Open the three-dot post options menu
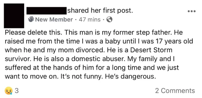Viewport: 202px width, 98px height. pyautogui.click(x=191, y=12)
